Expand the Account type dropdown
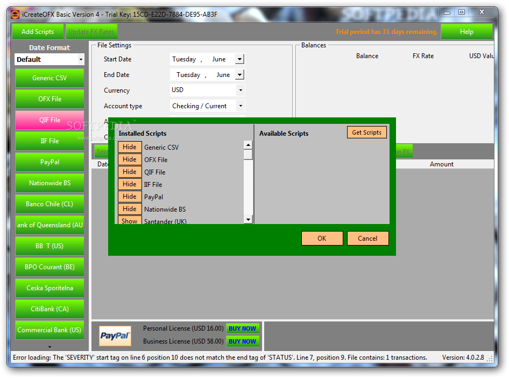Screen dimensions: 509x378 pos(241,106)
